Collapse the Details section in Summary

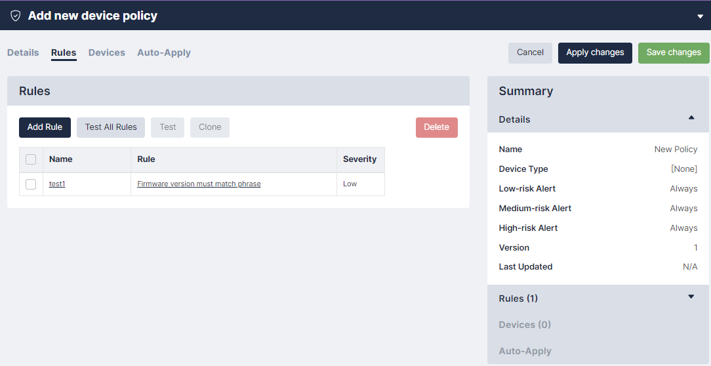(x=691, y=118)
